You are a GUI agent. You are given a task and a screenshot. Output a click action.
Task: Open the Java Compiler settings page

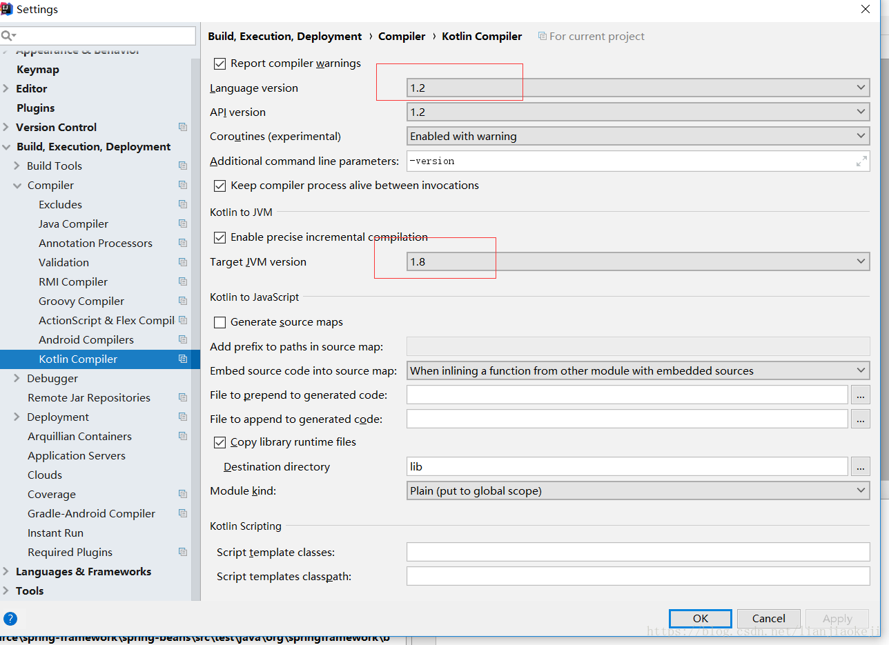click(x=73, y=224)
